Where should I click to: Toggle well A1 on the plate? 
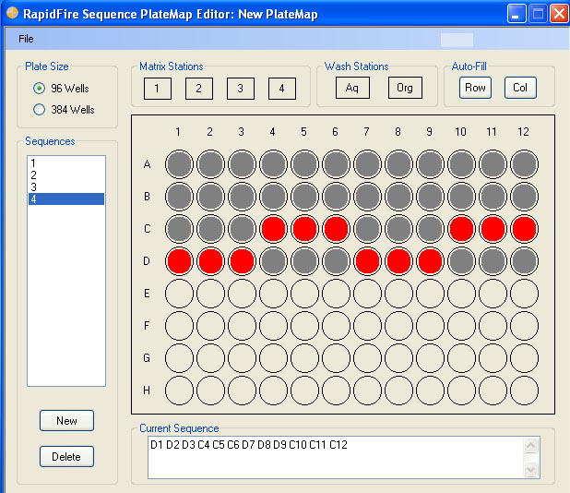[179, 164]
